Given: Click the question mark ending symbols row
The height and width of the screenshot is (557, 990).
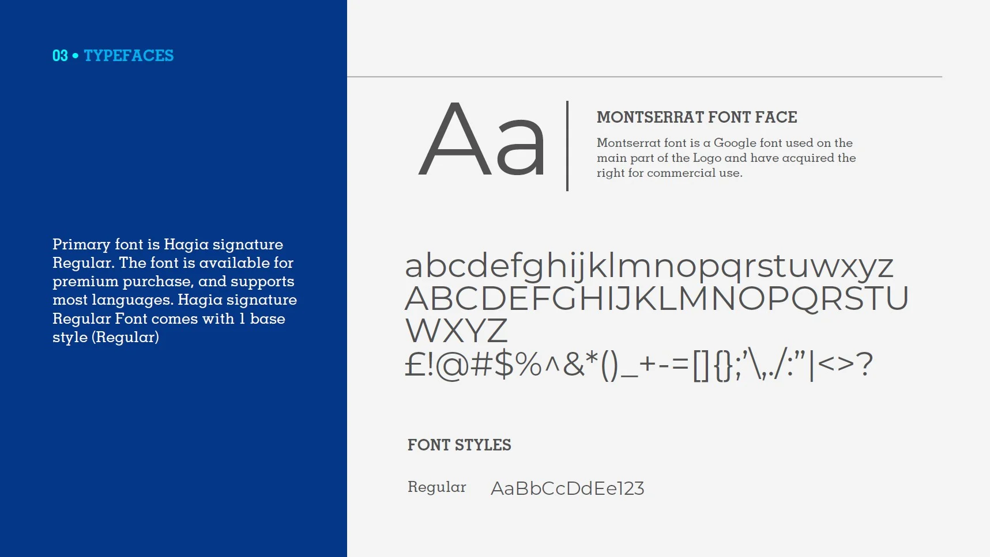Looking at the screenshot, I should pos(864,365).
